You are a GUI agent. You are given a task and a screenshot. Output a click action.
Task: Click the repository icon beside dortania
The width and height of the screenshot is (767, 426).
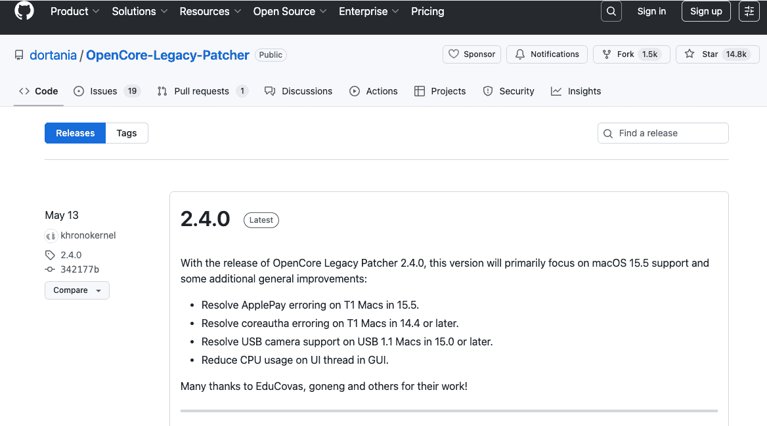[19, 55]
